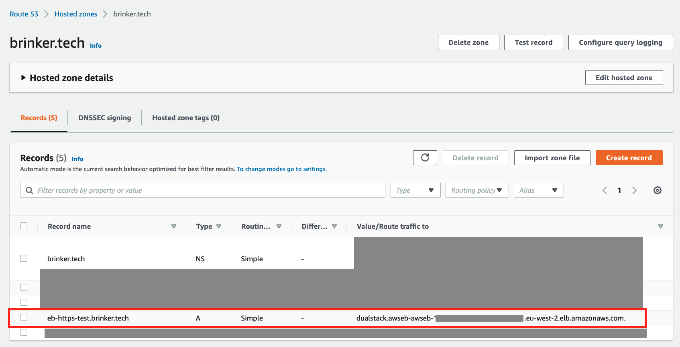Sort by Value/Route traffic to column arrow
The image size is (680, 347).
[x=661, y=226]
